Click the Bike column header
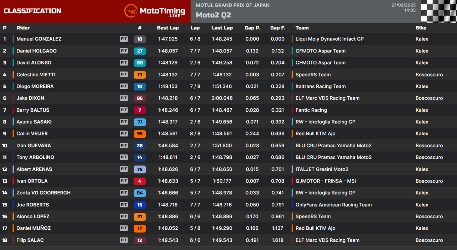This screenshot has width=457, height=250. coord(421,28)
